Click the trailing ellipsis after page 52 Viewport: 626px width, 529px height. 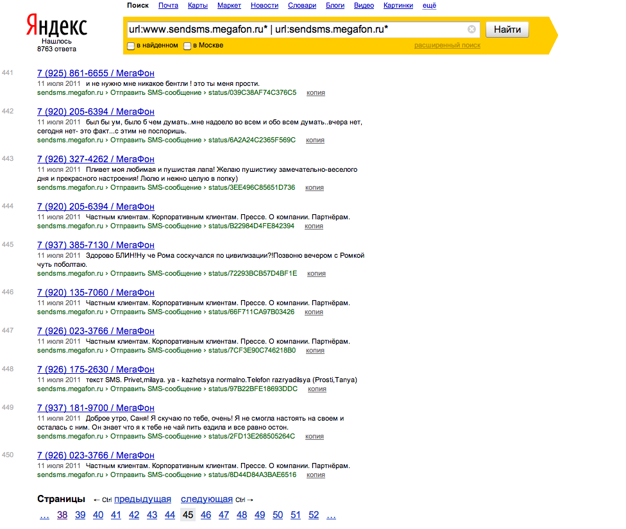(x=332, y=516)
